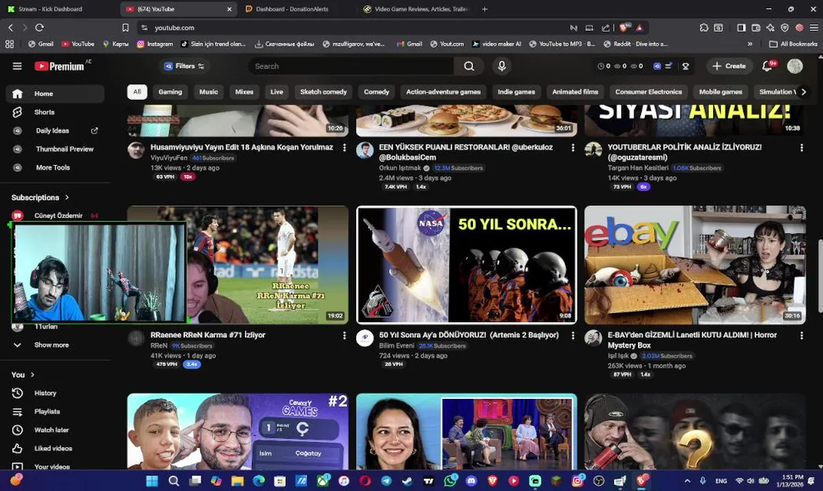
Task: Select the Music category chip
Action: pos(209,92)
